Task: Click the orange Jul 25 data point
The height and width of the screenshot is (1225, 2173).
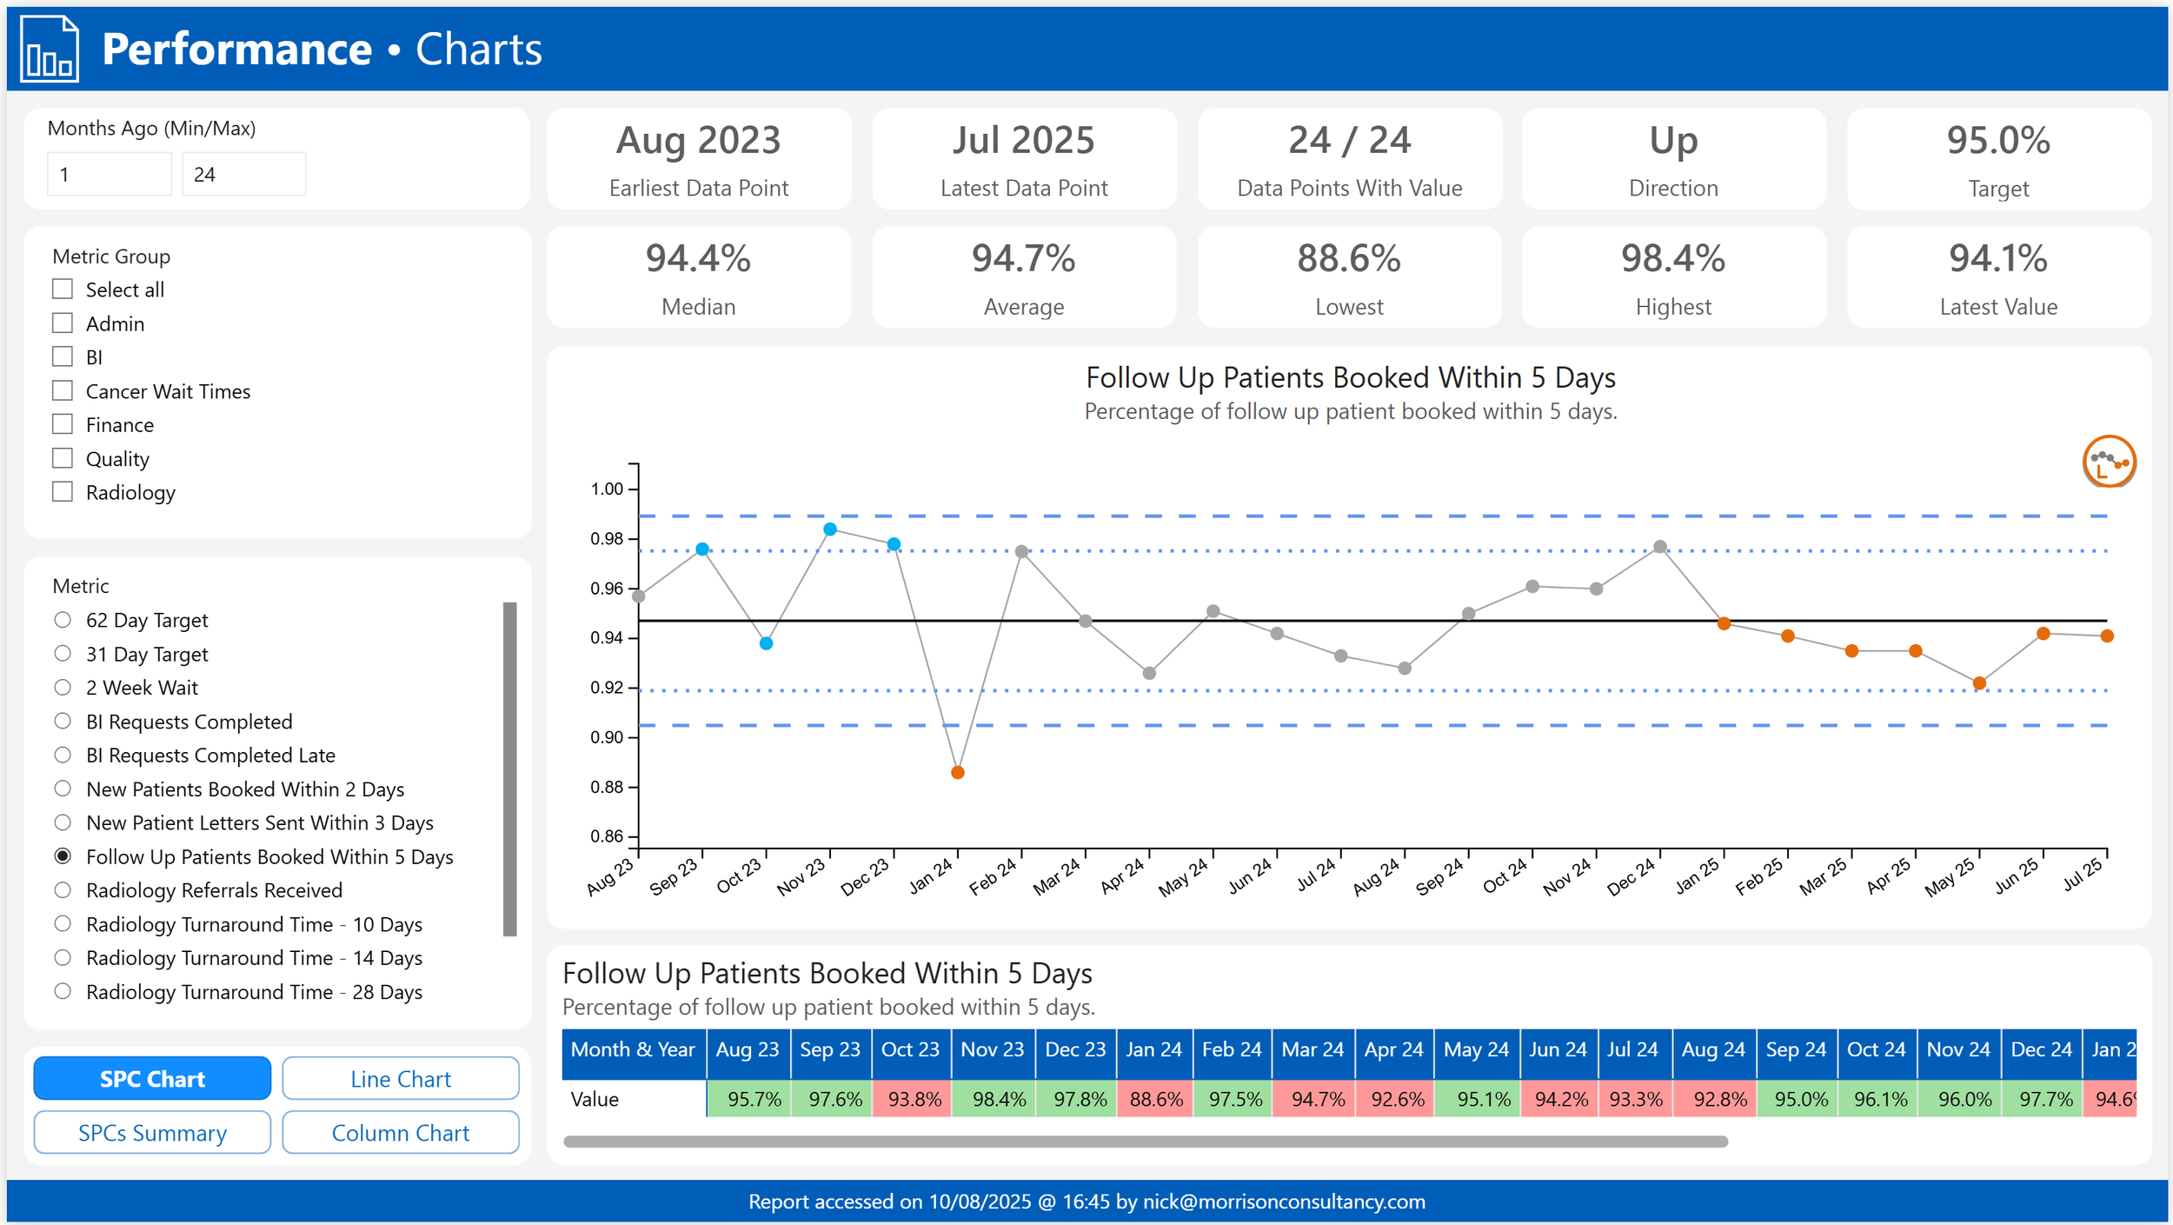Action: tap(2106, 636)
